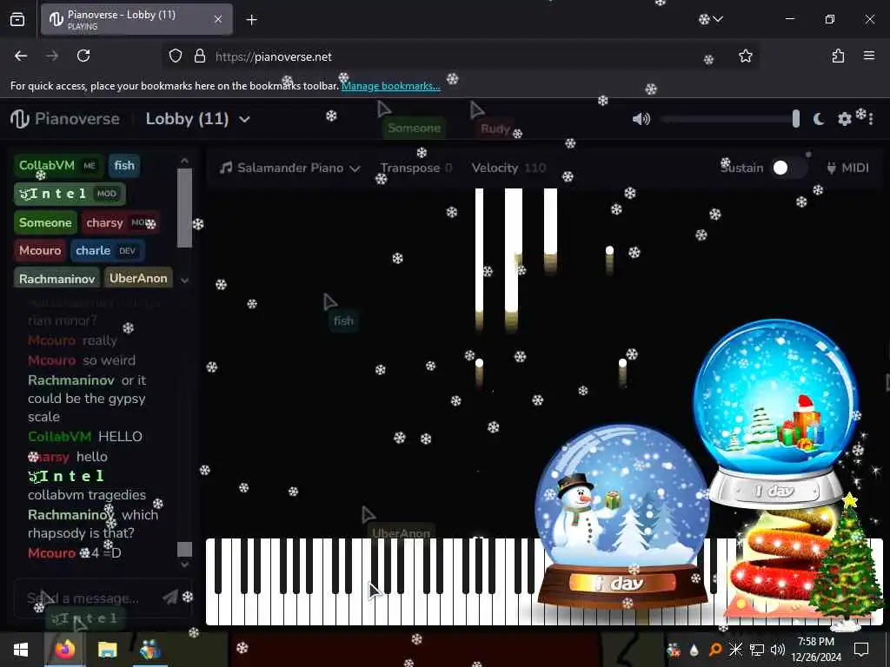
Task: Select the Pianoverse - Lobby (11) tab
Action: pos(136,19)
